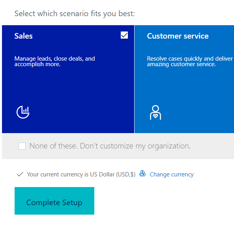The height and width of the screenshot is (228, 234).
Task: Click the Sales pie chart icon
Action: click(x=23, y=112)
